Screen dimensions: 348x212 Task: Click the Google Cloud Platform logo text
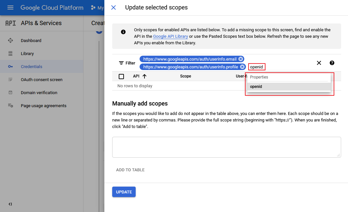coord(52,7)
